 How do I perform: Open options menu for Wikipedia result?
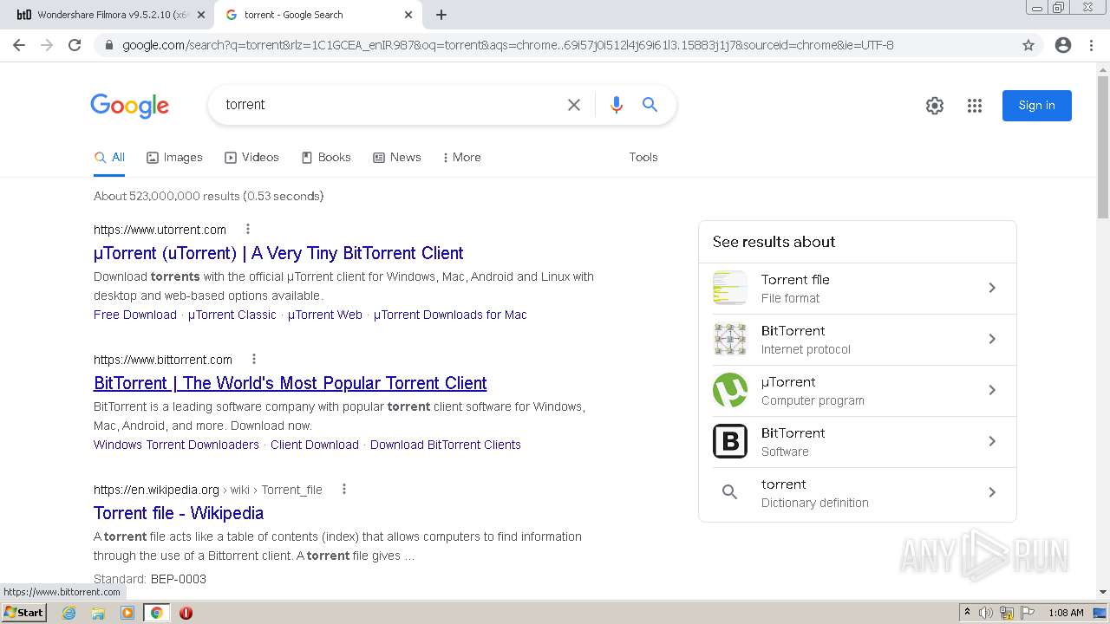[x=344, y=490]
